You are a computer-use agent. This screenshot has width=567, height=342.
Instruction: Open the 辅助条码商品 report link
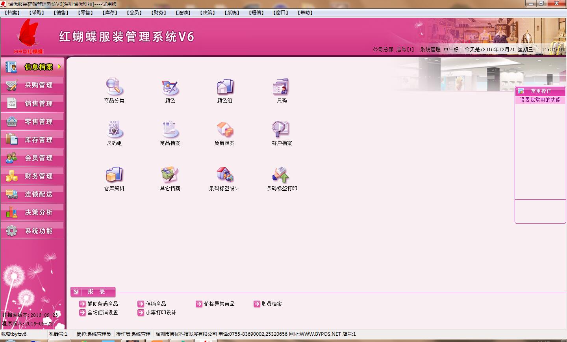pos(102,304)
